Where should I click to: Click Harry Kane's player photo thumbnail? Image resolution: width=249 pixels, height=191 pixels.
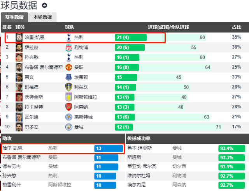coord(19,37)
